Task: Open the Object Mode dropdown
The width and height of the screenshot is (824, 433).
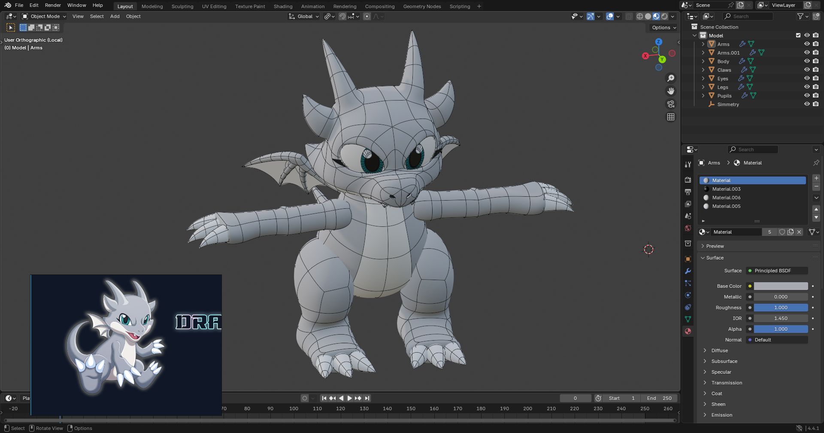Action: pyautogui.click(x=44, y=16)
